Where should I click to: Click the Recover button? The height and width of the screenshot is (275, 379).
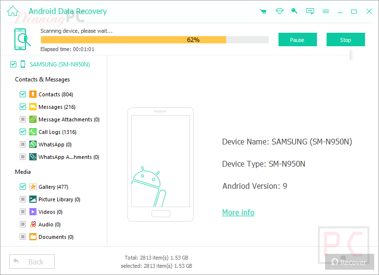pyautogui.click(x=350, y=262)
